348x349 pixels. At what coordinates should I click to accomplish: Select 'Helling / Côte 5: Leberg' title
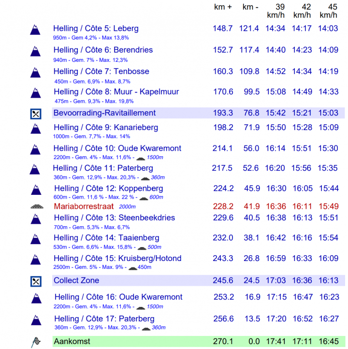[x=96, y=29]
